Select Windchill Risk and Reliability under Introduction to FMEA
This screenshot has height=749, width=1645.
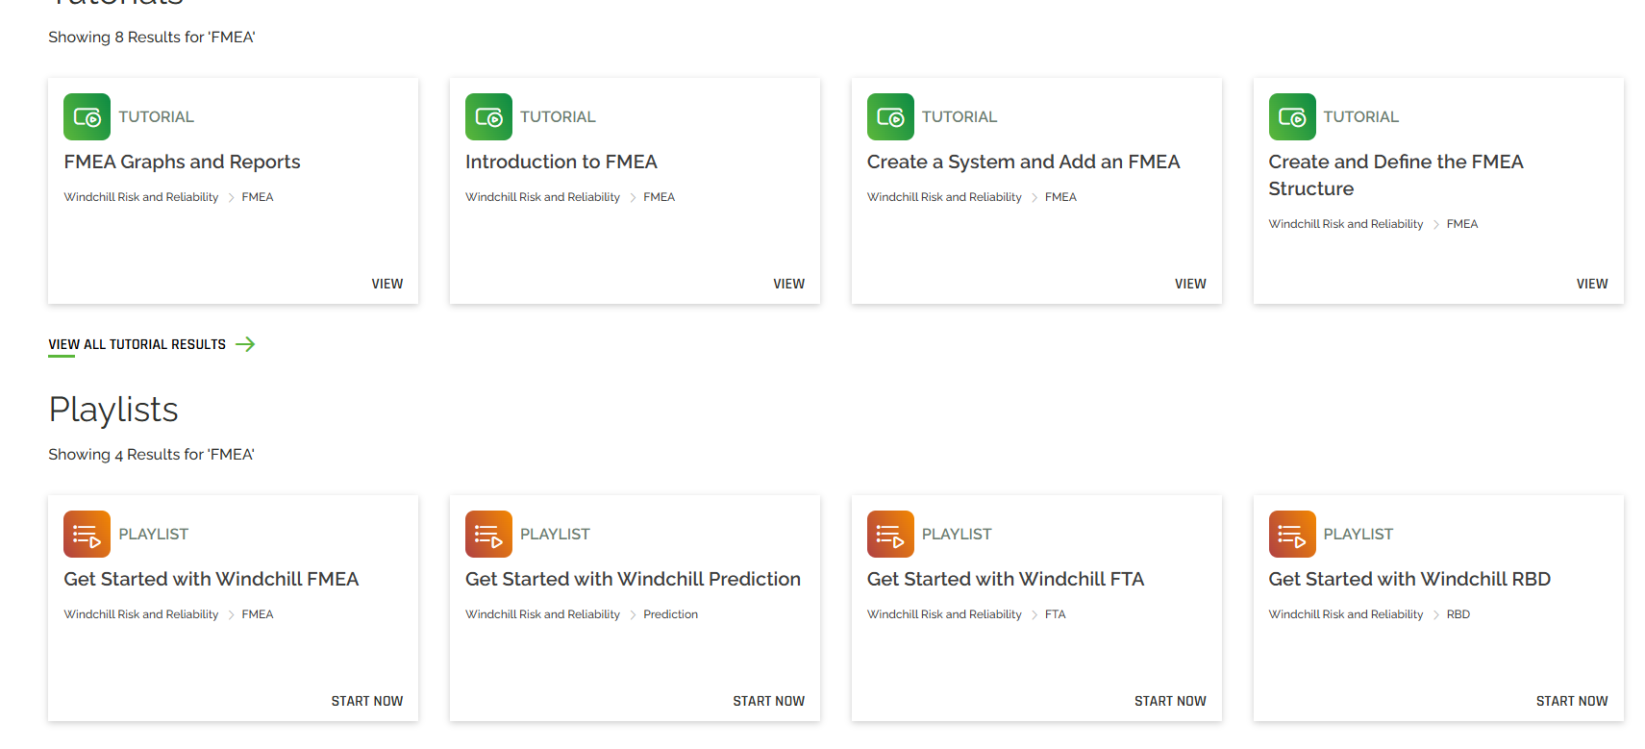click(542, 196)
